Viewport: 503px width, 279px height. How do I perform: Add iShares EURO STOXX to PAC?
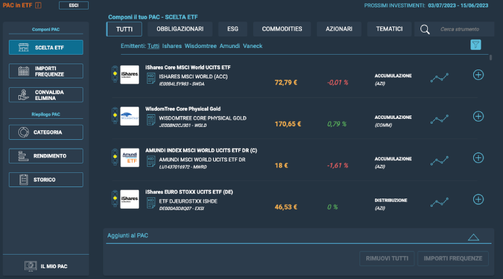coord(478,199)
